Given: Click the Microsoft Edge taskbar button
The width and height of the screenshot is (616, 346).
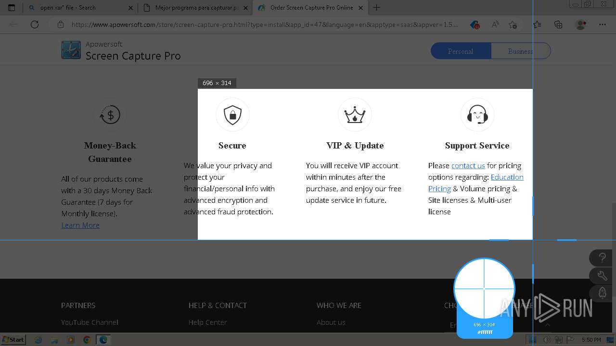Looking at the screenshot, I should pyautogui.click(x=103, y=340).
